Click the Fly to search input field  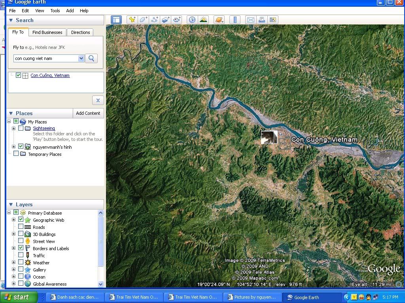46,58
